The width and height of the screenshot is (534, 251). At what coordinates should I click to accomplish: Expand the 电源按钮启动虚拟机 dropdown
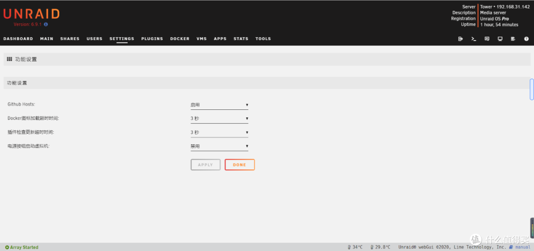pyautogui.click(x=219, y=147)
